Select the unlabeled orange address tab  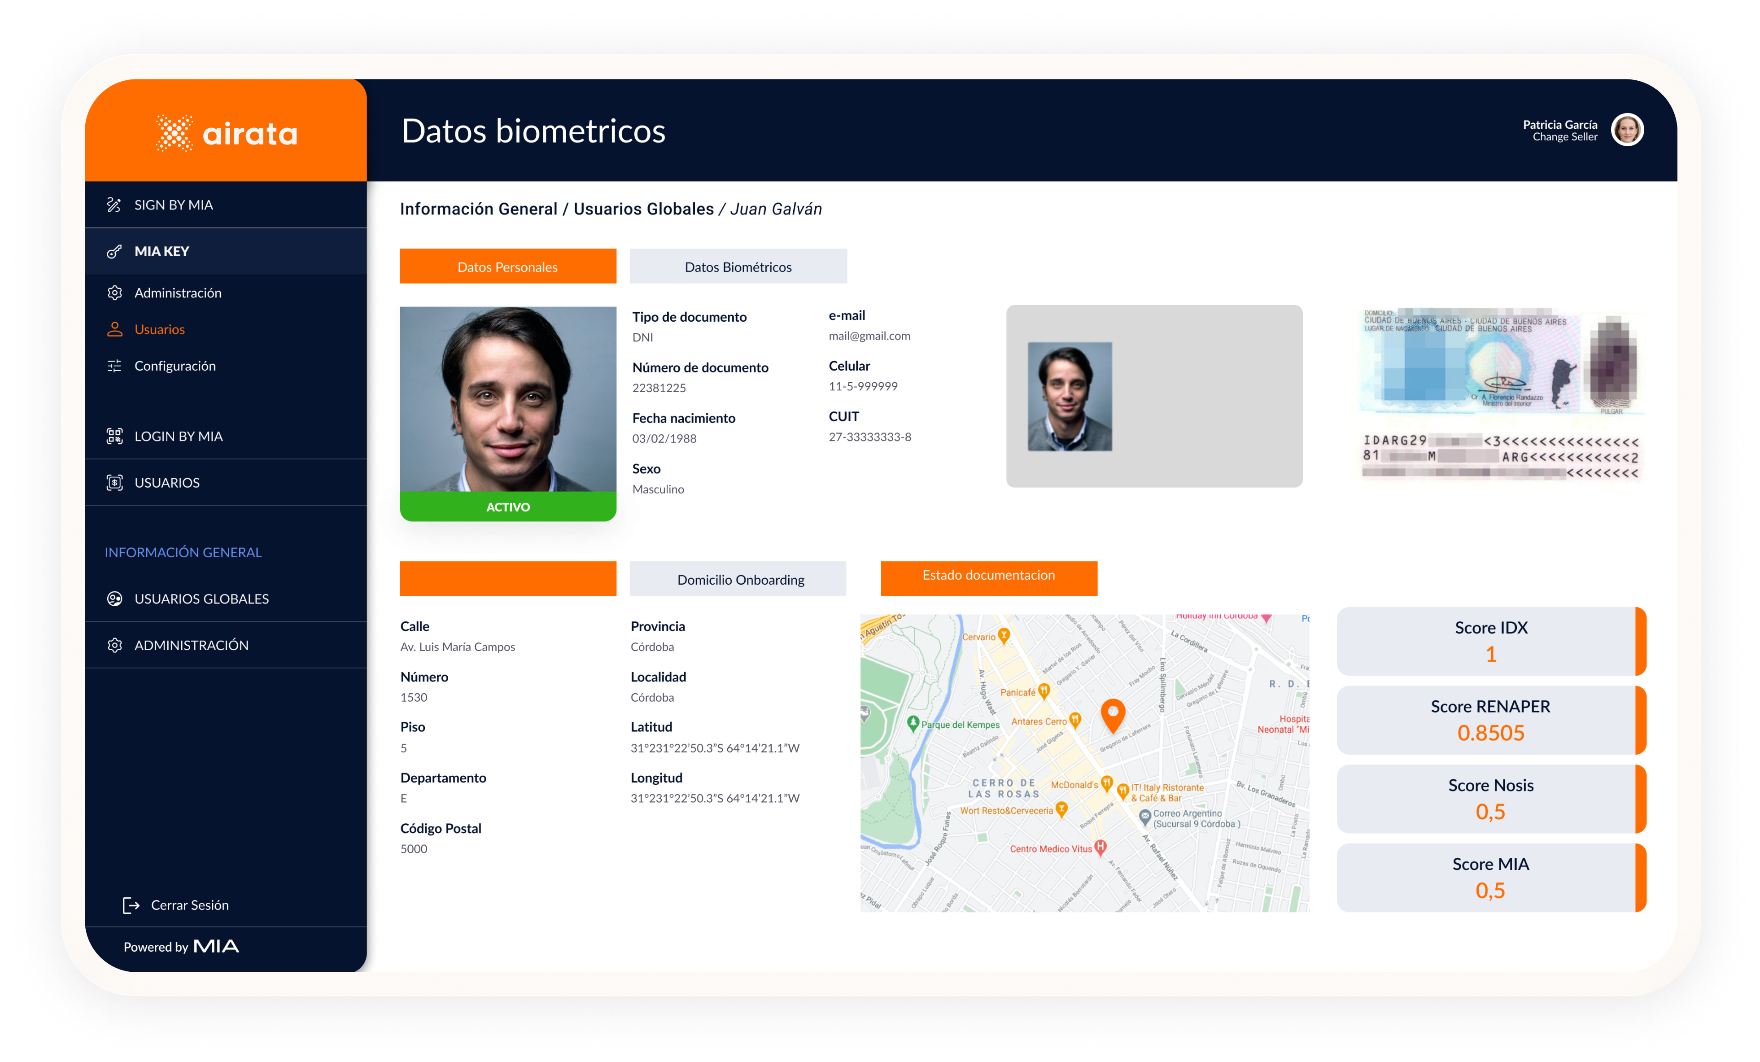coord(508,579)
